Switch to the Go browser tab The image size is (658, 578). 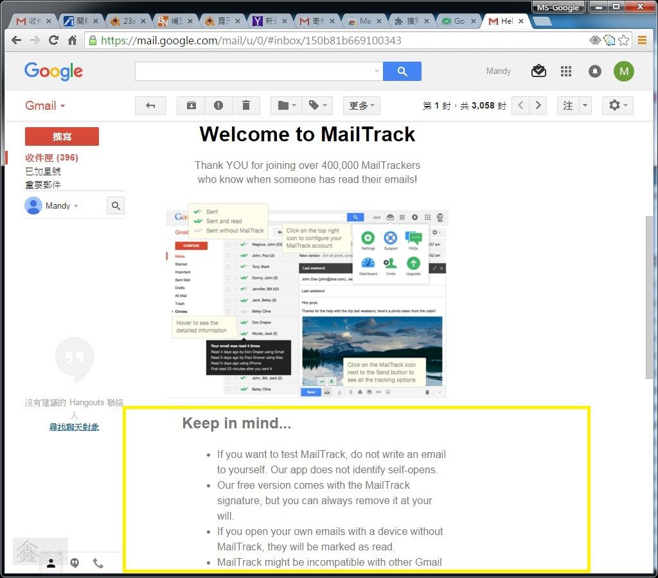pyautogui.click(x=458, y=21)
